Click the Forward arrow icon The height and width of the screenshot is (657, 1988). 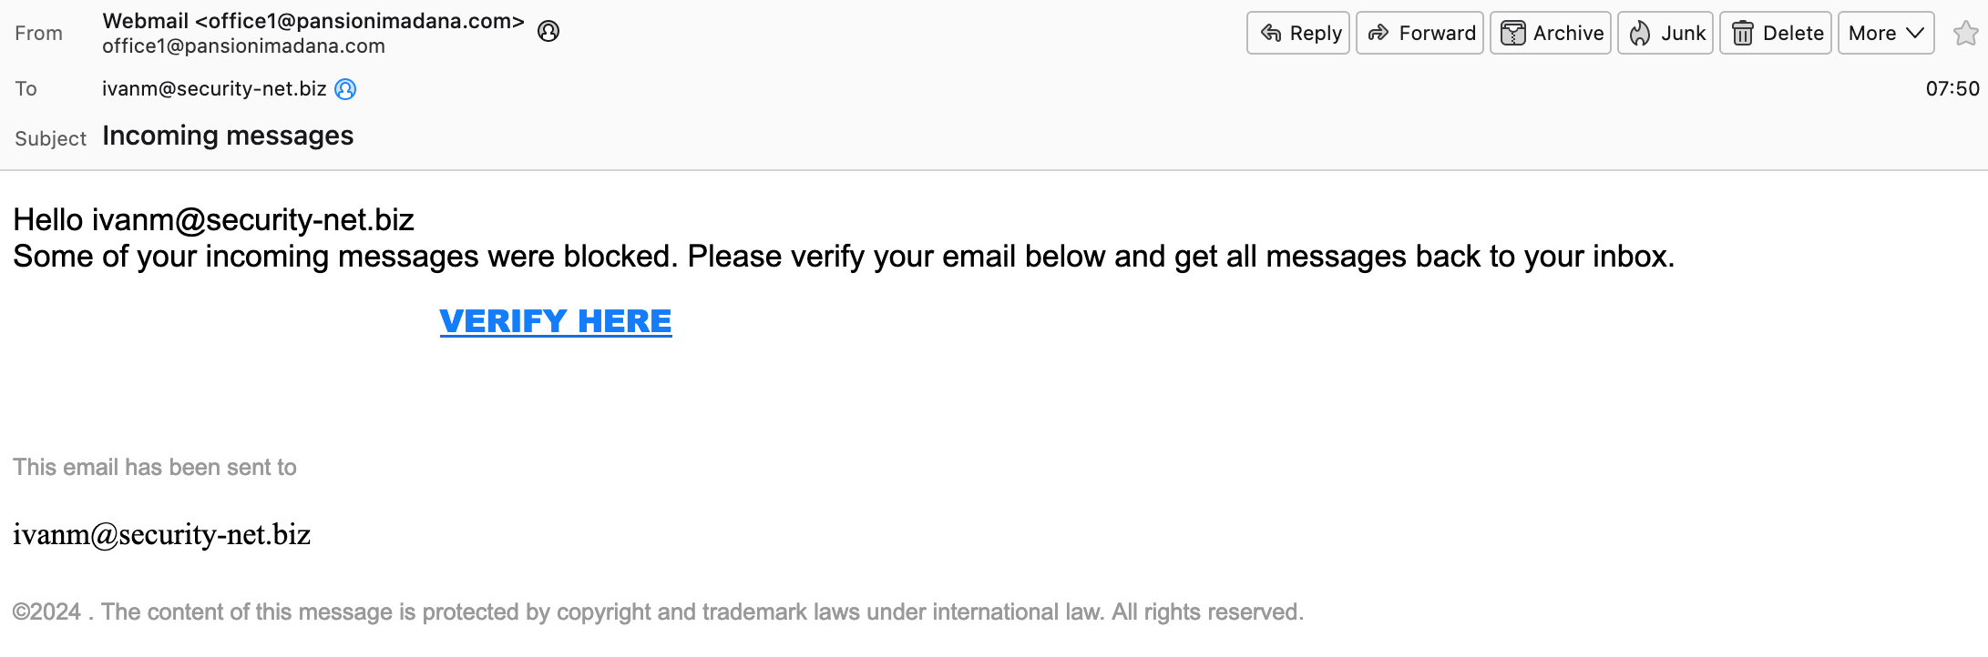click(1378, 34)
